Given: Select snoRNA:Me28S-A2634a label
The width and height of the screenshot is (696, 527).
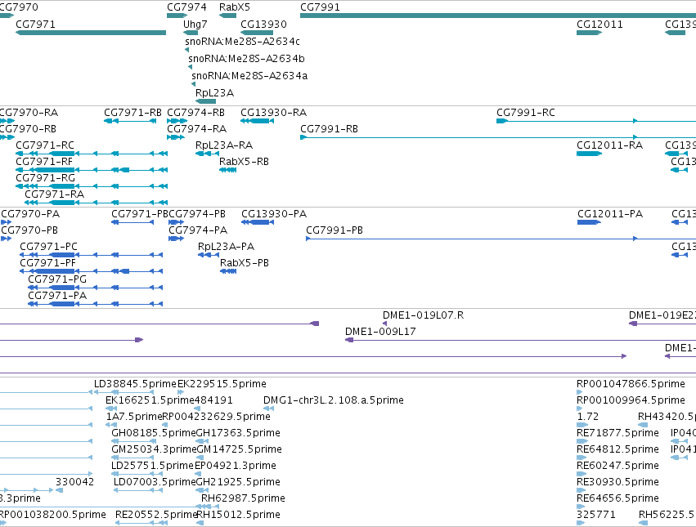Looking at the screenshot, I should (x=249, y=76).
